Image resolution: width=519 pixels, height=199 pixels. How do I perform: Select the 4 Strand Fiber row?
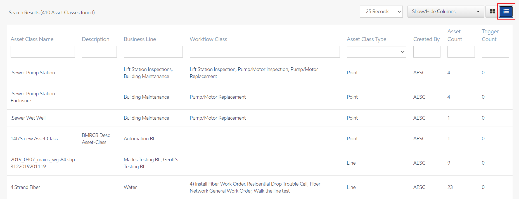25,187
